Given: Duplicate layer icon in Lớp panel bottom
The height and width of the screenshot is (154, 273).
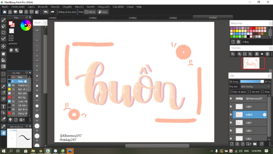Looking at the screenshot, I should pos(262,144).
